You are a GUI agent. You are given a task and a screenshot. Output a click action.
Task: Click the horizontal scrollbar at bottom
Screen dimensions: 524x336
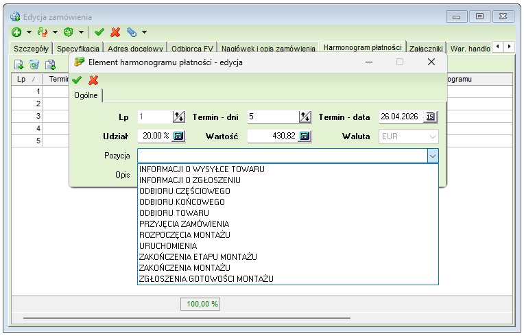(x=187, y=318)
